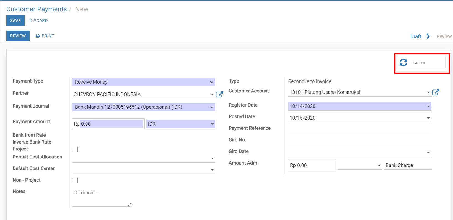Click the DISCARD button
Viewport: 453px width, 220px height.
38,21
